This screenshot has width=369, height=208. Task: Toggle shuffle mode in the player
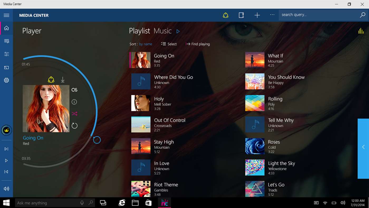click(74, 114)
